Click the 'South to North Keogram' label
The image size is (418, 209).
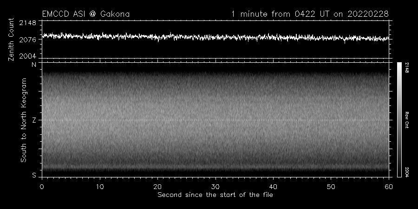[24, 120]
